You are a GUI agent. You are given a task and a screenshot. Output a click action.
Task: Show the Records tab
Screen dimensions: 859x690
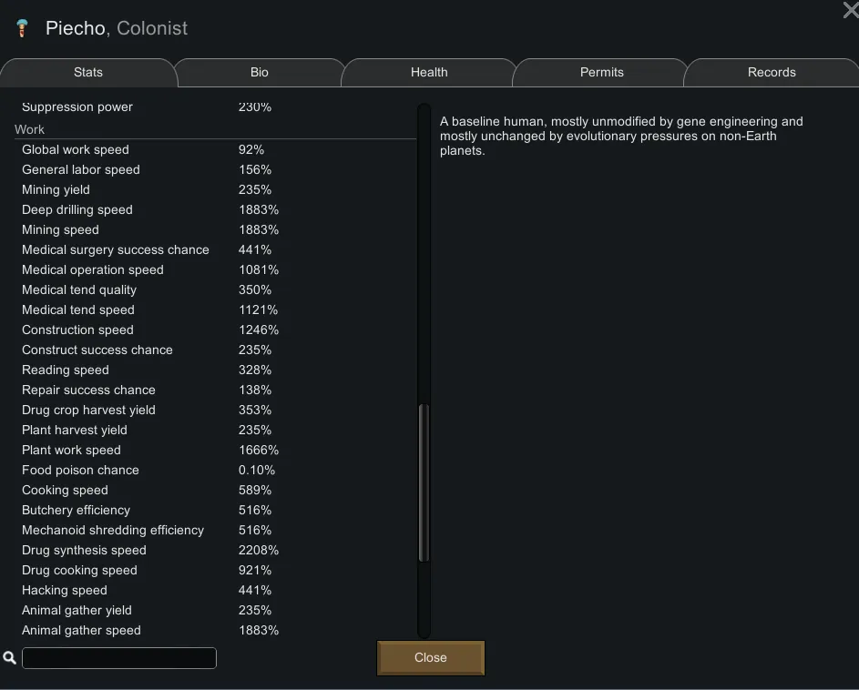point(772,72)
